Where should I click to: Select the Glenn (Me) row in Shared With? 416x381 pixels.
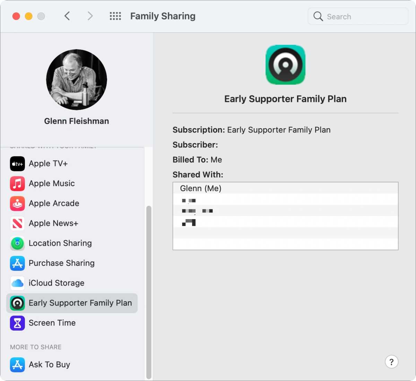[x=285, y=188]
